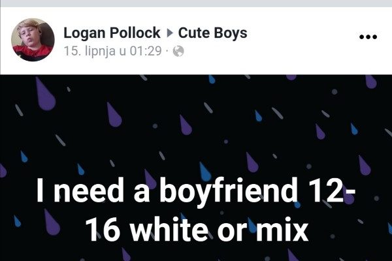
Task: Open Logan Pollock's profile name link
Action: pyautogui.click(x=112, y=33)
